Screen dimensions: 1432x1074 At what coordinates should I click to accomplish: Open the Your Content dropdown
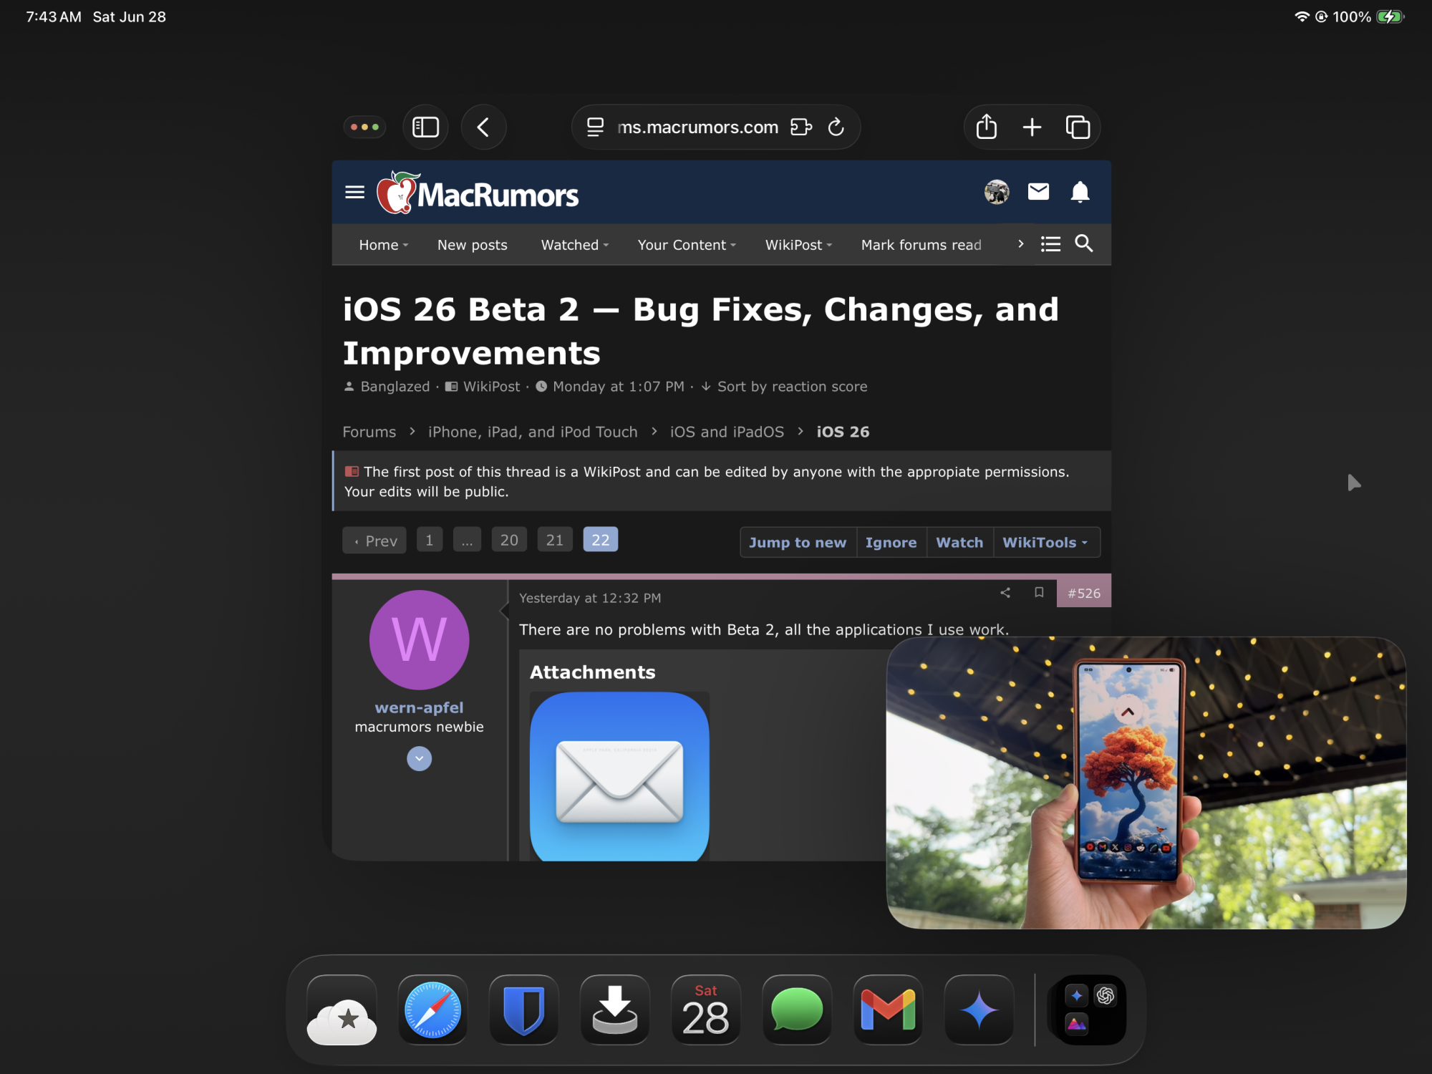(x=686, y=245)
